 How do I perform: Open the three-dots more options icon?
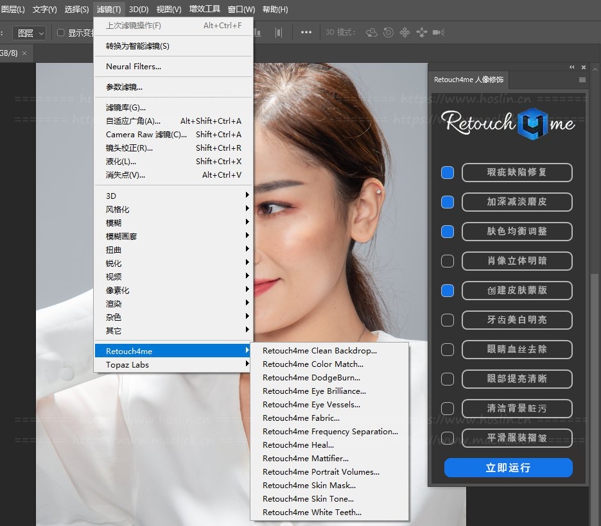pyautogui.click(x=306, y=33)
